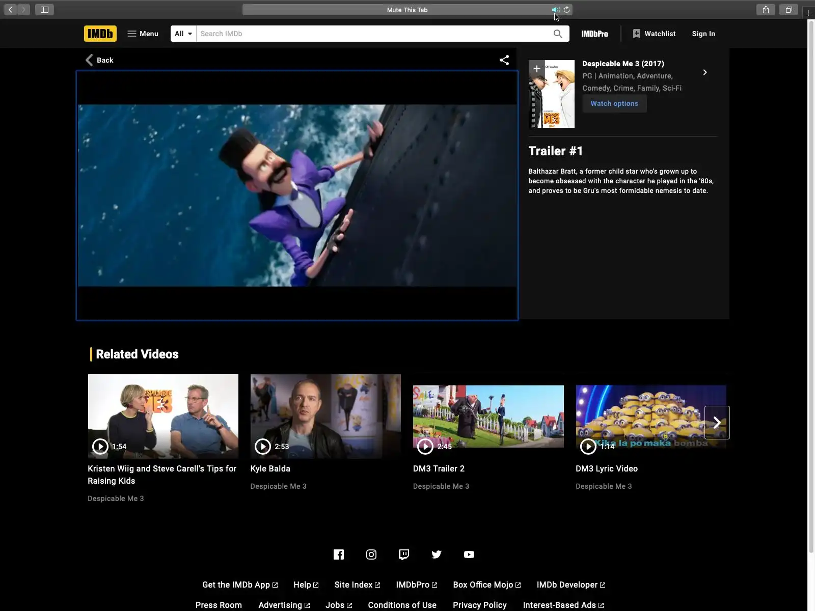Open IMDbPro from the header
This screenshot has width=815, height=611.
(594, 34)
